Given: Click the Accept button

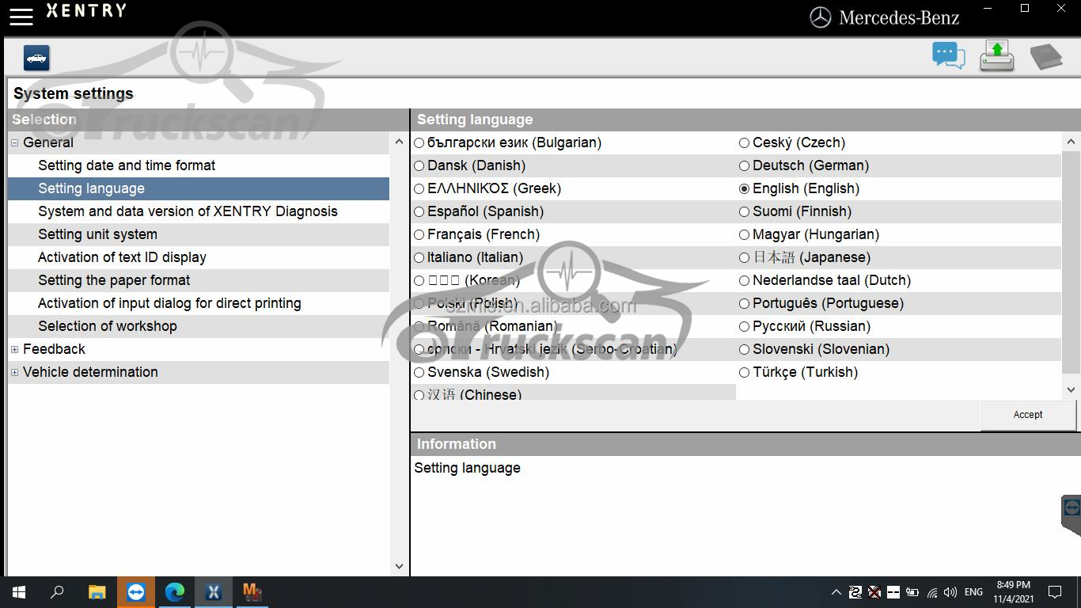Looking at the screenshot, I should [1028, 415].
